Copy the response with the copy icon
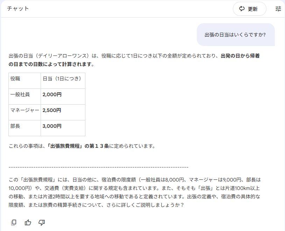 (x=14, y=222)
